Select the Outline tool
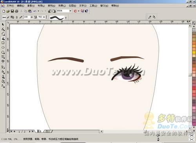 point(3,77)
